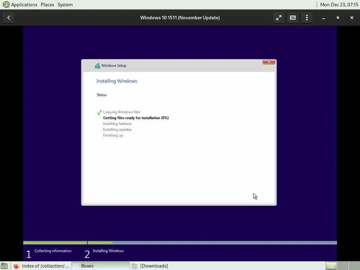Minimize the Boxes window
Viewport: 360px width, 270px height.
[x=324, y=18]
